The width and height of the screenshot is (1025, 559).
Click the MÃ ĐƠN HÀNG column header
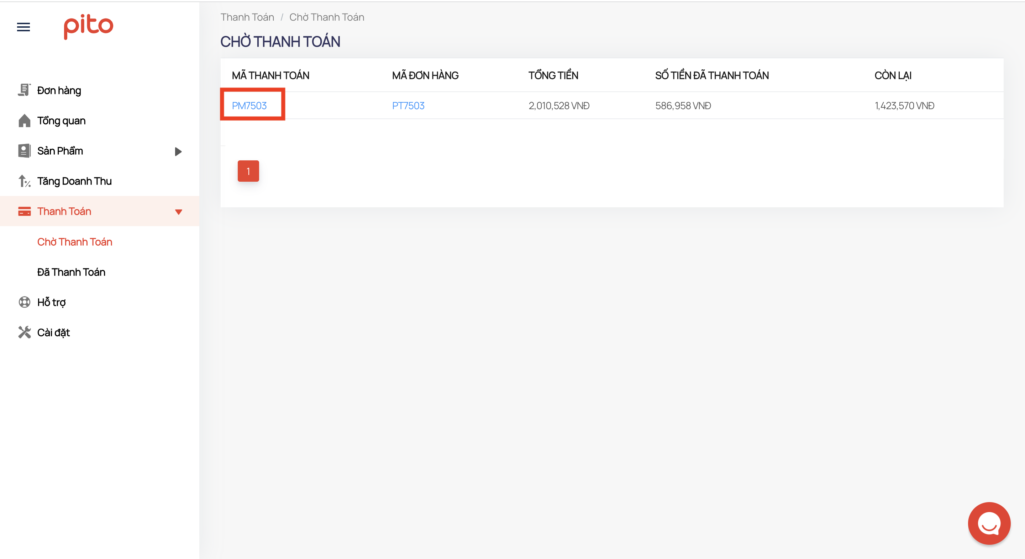click(x=425, y=75)
